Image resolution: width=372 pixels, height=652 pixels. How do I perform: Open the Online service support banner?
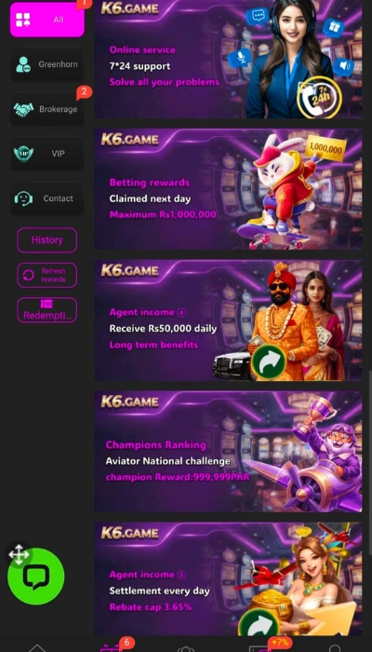click(x=228, y=59)
